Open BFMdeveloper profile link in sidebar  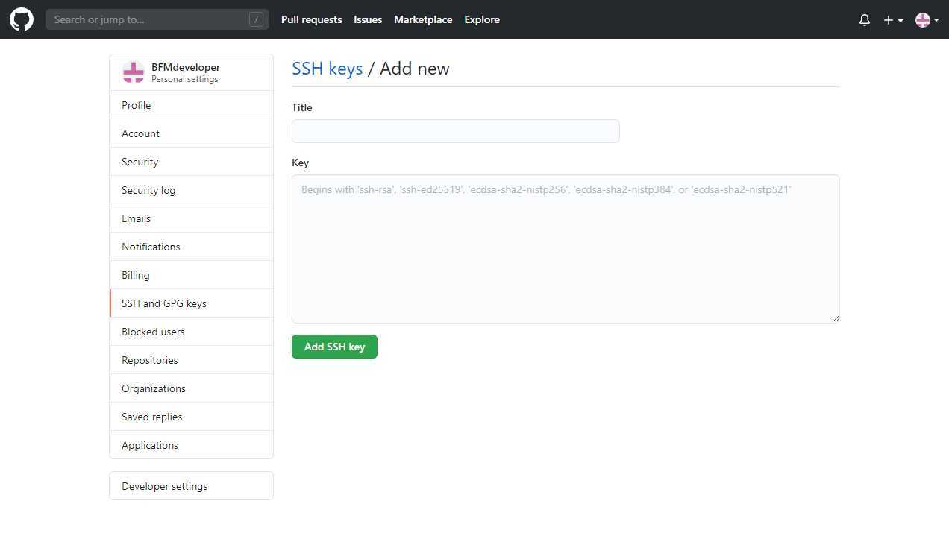186,67
